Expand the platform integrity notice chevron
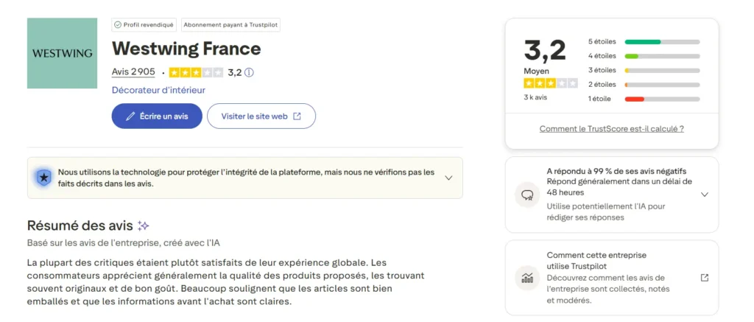The height and width of the screenshot is (322, 754). point(448,178)
